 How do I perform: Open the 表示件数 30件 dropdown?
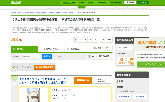[107, 48]
